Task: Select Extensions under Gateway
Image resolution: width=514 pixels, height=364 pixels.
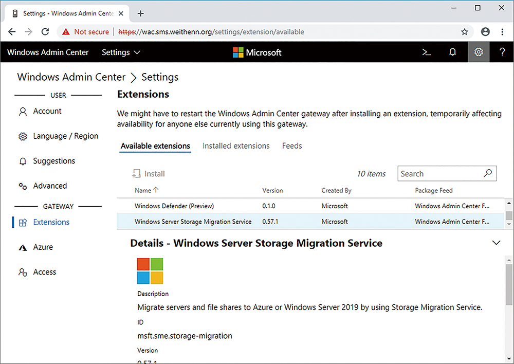Action: click(51, 222)
